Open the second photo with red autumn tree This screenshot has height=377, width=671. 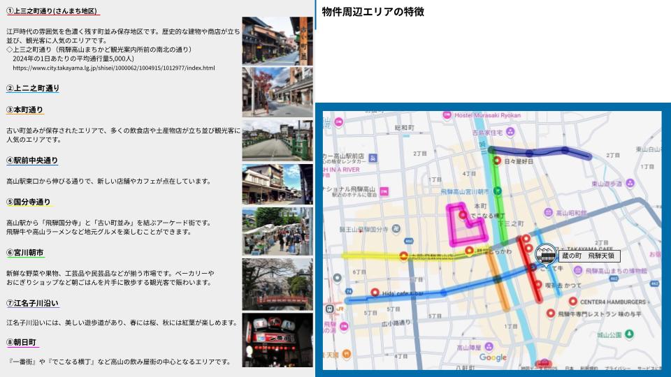[x=277, y=92]
